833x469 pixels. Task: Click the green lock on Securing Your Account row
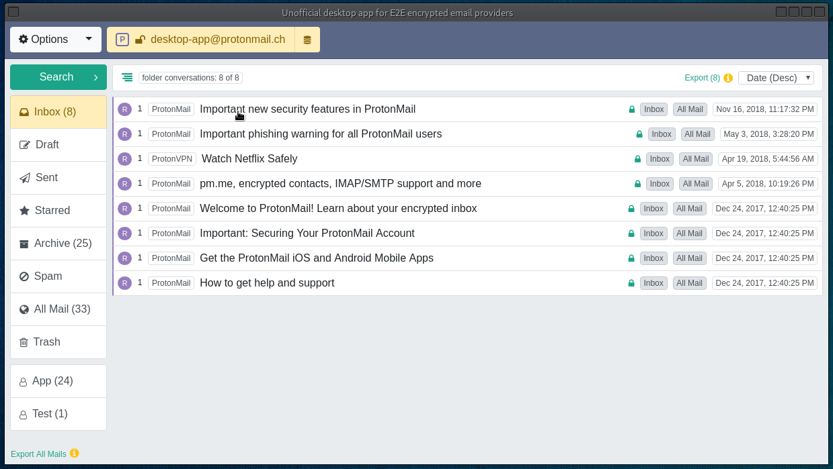click(x=631, y=233)
